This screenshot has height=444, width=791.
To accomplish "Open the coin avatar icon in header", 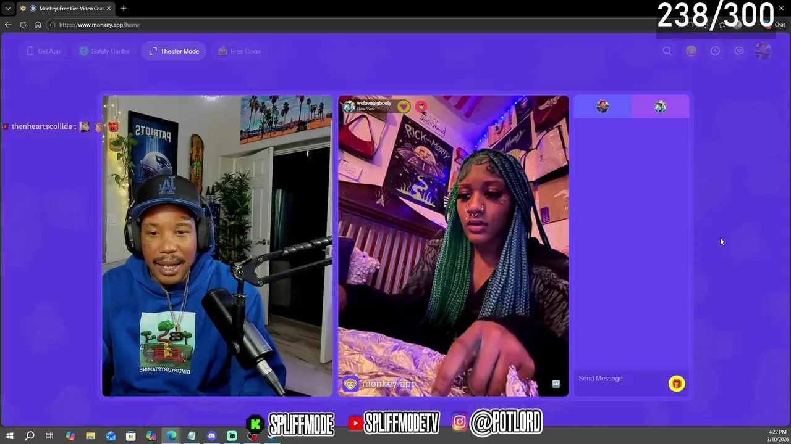I will point(691,51).
